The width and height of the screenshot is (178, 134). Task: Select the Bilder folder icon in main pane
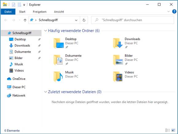point(118,60)
